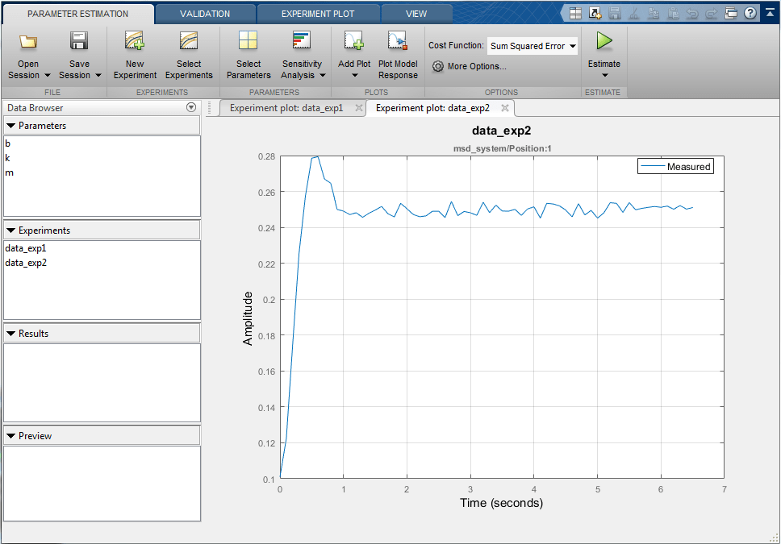Image resolution: width=781 pixels, height=544 pixels.
Task: Select data_exp2 in Experiments list
Action: pos(26,263)
